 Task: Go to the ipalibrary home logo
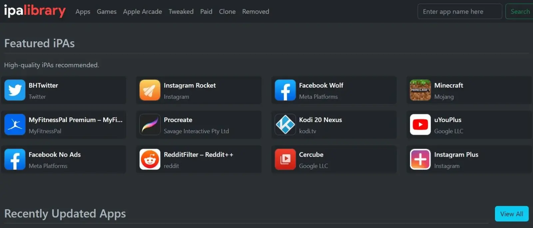pos(35,11)
